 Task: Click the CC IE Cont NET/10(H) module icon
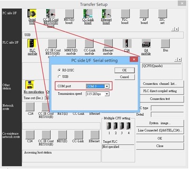[52, 43]
